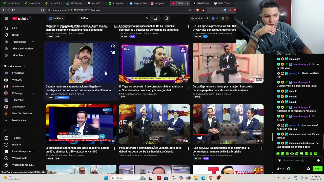The image size is (324, 182).
Task: Open 'El radical plan económico del Tigre' title
Action: point(77,150)
